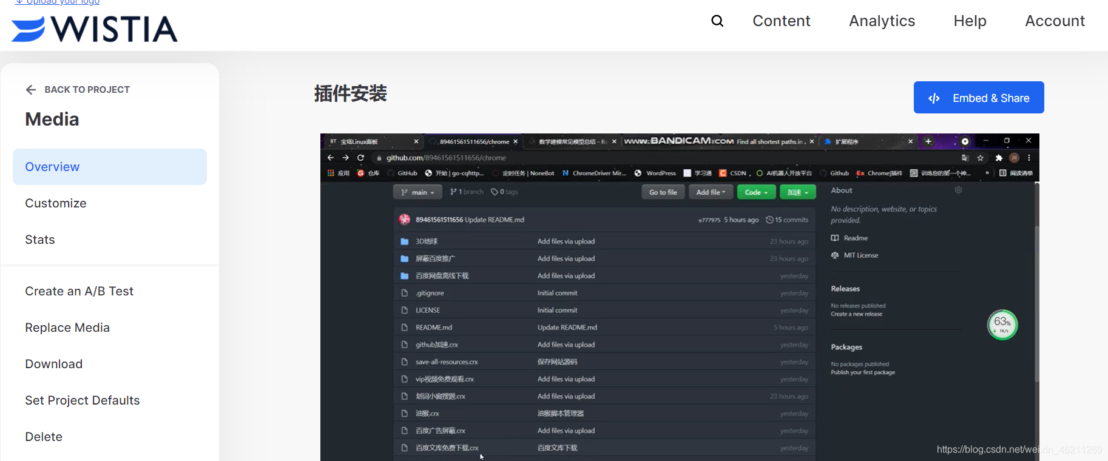The height and width of the screenshot is (461, 1108).
Task: Click the Upload your logo link
Action: (58, 2)
